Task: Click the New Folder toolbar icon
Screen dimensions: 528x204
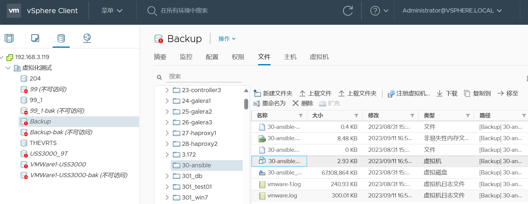Action: click(257, 93)
